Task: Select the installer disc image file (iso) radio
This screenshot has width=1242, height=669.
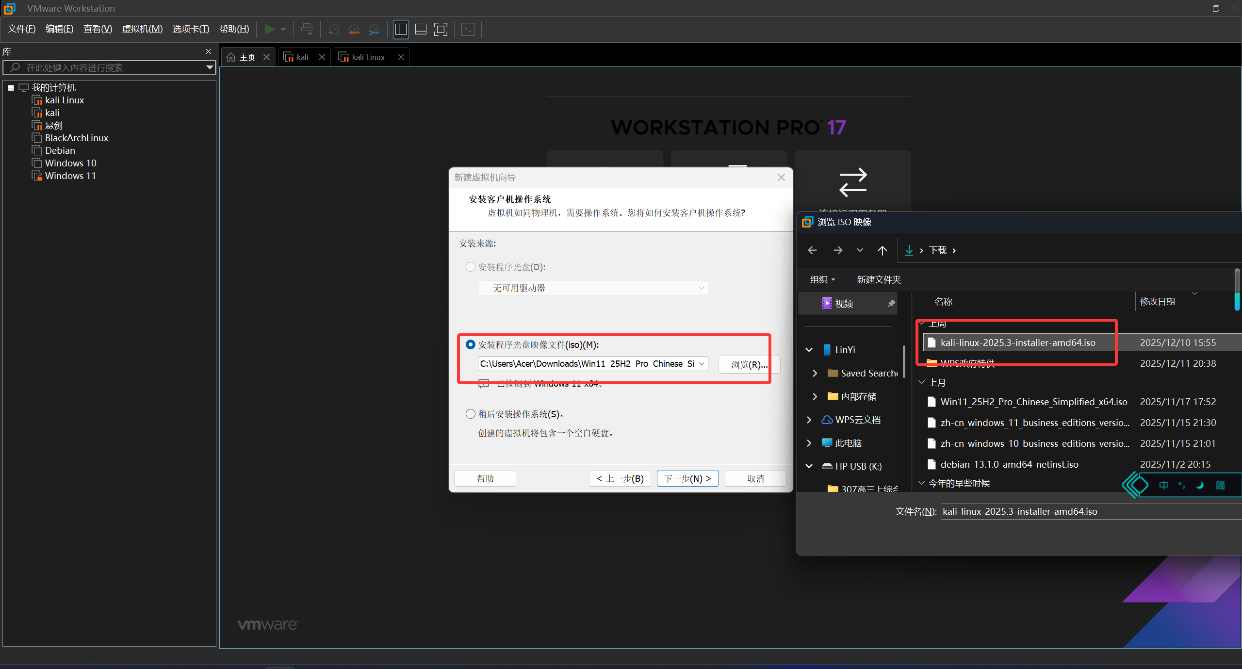Action: point(470,344)
